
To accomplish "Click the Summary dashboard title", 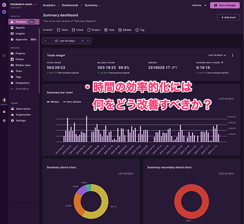I will click(x=61, y=15).
